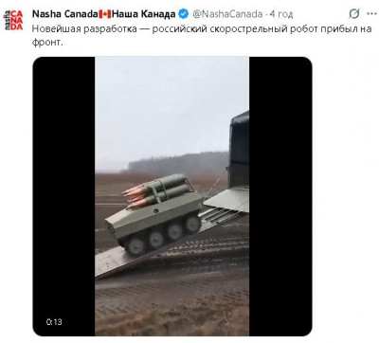Click the right black bar of the video
The height and width of the screenshot is (343, 379).
click(280, 196)
